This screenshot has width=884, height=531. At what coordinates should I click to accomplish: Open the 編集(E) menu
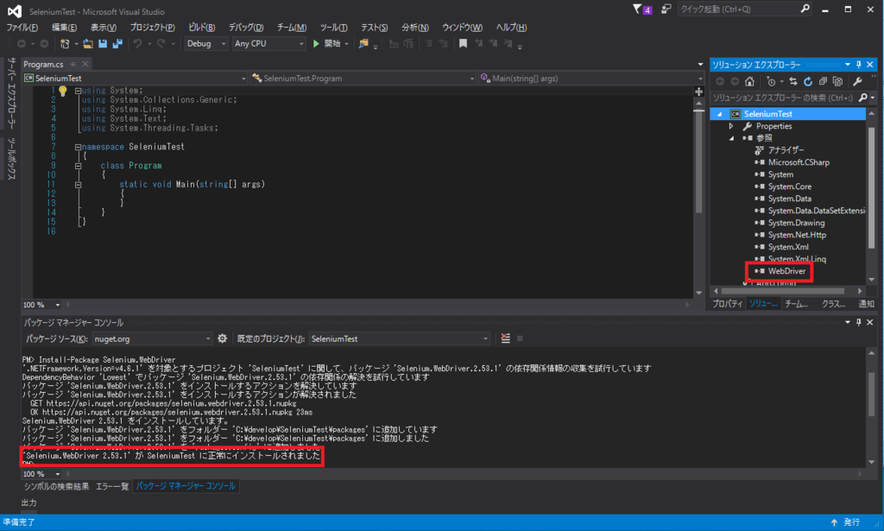pyautogui.click(x=64, y=27)
